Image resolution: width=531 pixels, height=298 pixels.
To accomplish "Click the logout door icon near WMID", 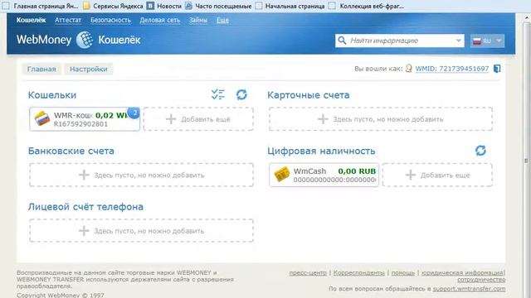I will (497, 69).
